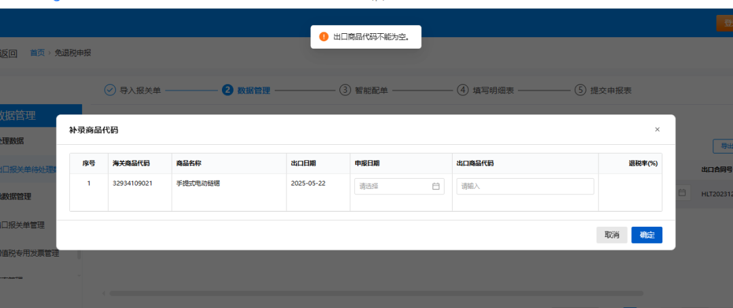The height and width of the screenshot is (308, 733).
Task: Click the 导出 button behind dialog
Action: point(723,146)
